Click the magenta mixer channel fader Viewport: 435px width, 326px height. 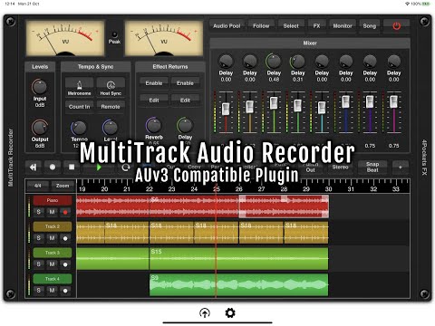393,101
